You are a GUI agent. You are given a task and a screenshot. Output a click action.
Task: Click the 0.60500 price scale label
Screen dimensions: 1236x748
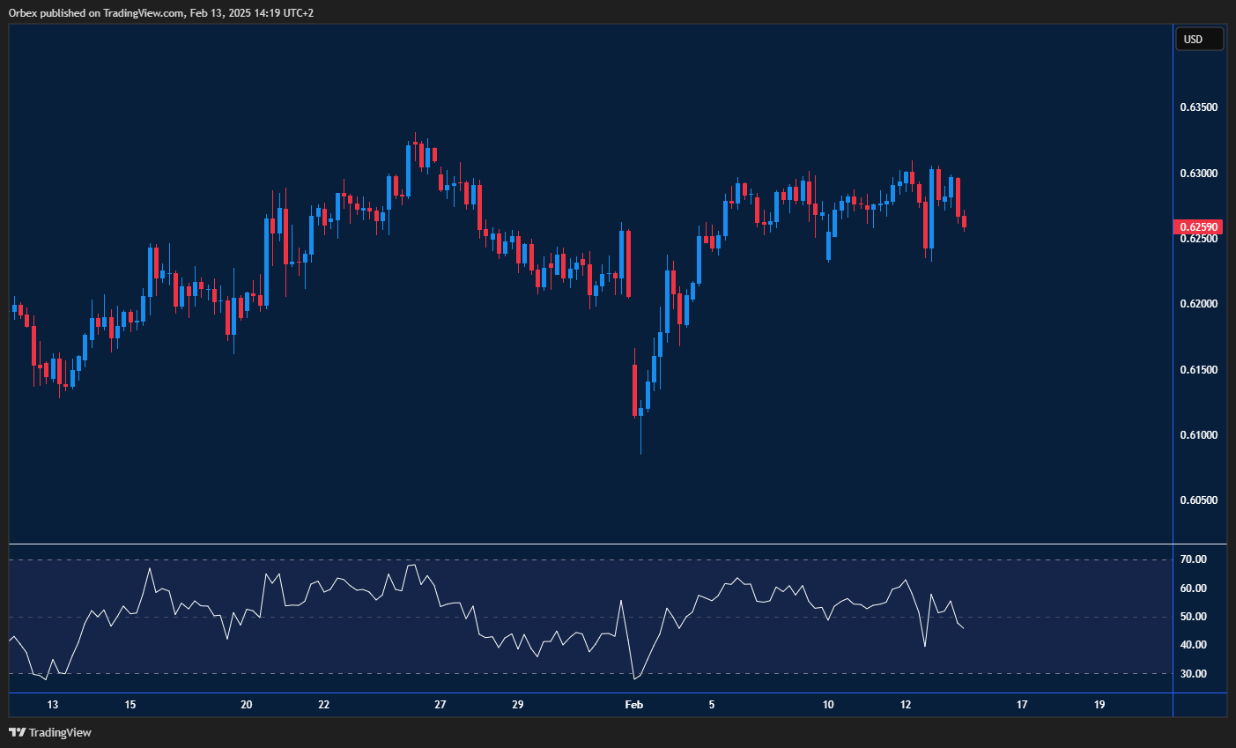click(1198, 500)
